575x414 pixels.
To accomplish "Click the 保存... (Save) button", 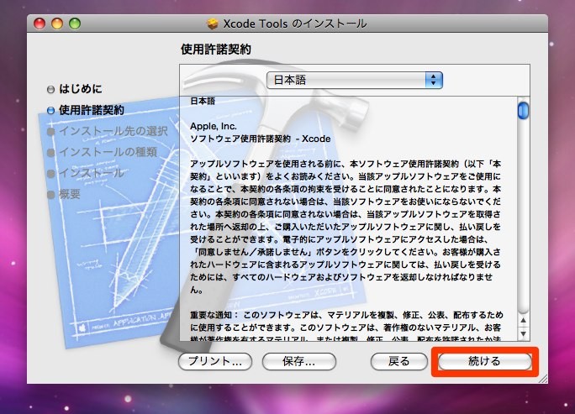I will pos(299,362).
